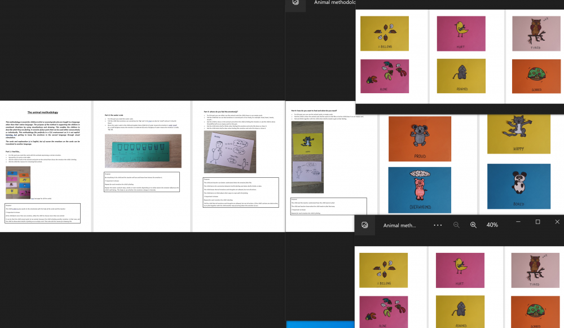Select HURT bird card in 40% zoom window

point(460,270)
